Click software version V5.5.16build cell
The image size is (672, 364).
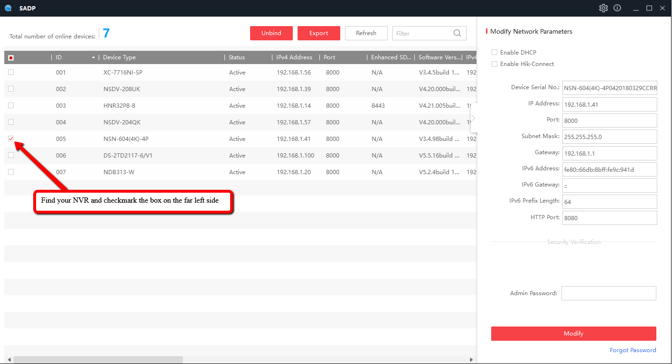(x=439, y=156)
